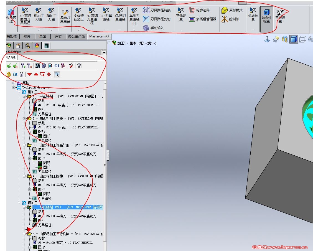Open 机床仿真 machine simulation
This screenshot has width=313, height=251.
coord(253,14)
